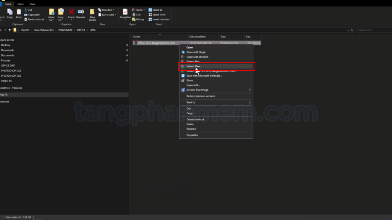Click PHAN MEM in the breadcrumb

65,30
